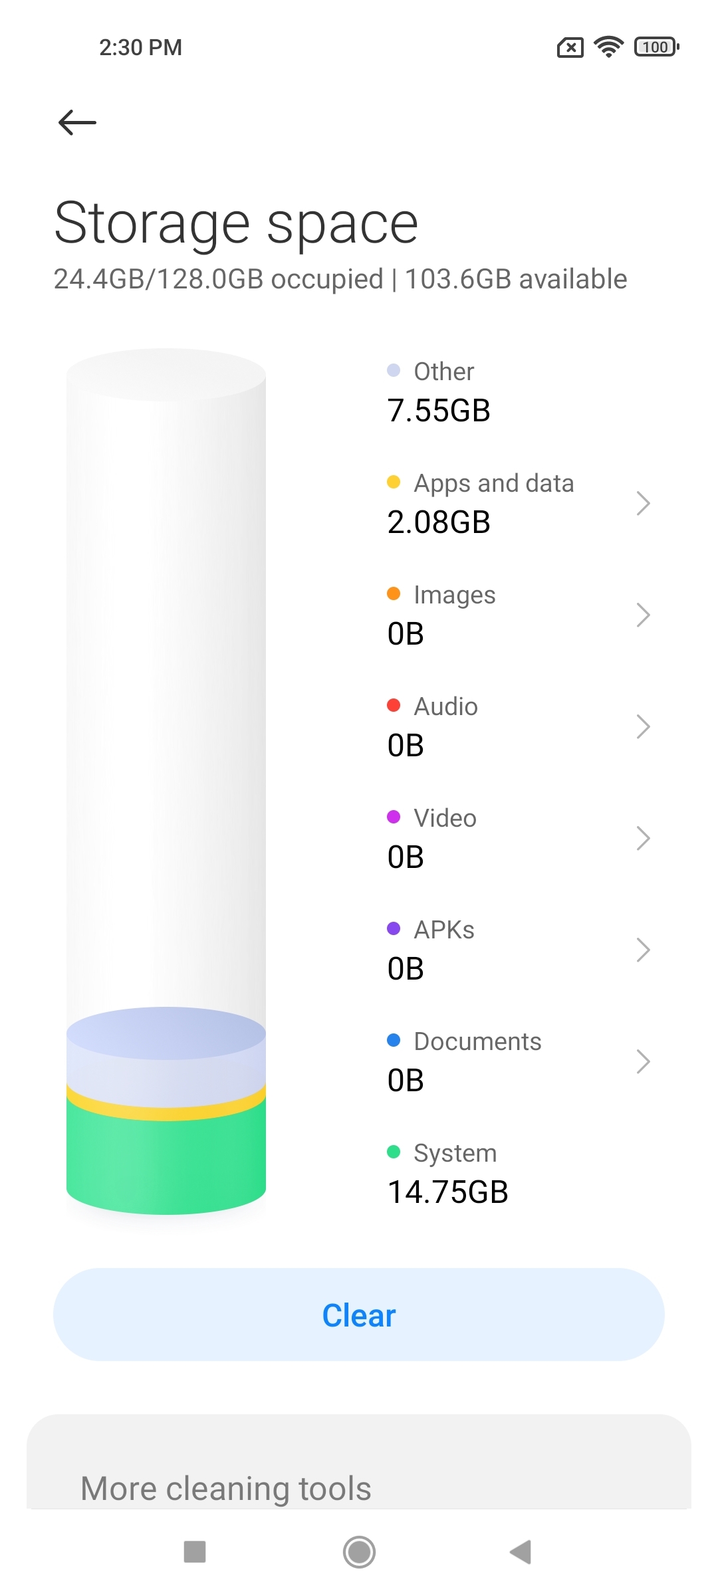
Task: Tap the no-SIM status icon
Action: [x=570, y=48]
